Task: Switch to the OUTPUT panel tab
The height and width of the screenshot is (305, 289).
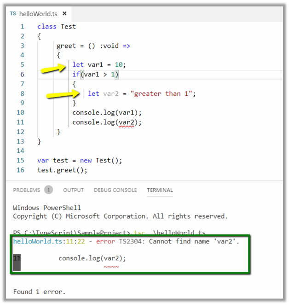Action: tap(74, 190)
